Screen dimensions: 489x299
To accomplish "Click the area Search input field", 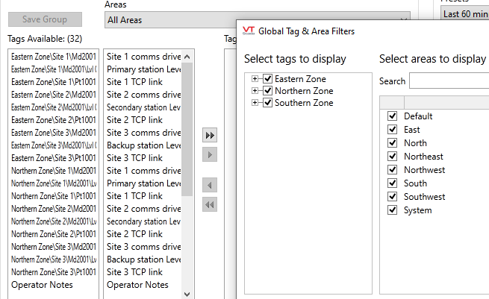I will point(448,81).
